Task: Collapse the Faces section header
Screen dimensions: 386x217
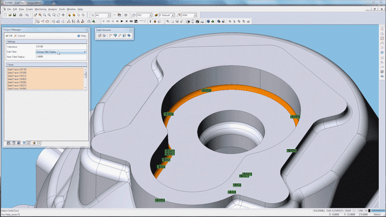Action: [46, 64]
